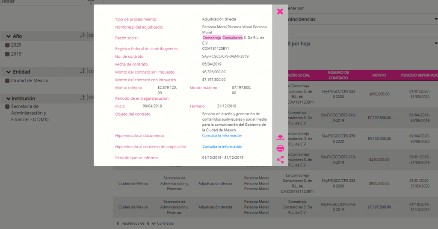Collapse the Año filter section

pos(9,36)
